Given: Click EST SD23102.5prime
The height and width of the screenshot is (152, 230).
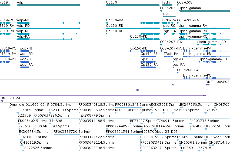Looking at the screenshot, I should coord(33,137).
